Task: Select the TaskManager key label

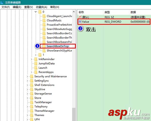Action: coord(43,102)
